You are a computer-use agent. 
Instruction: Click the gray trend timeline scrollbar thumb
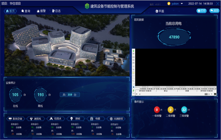[x=206, y=94]
